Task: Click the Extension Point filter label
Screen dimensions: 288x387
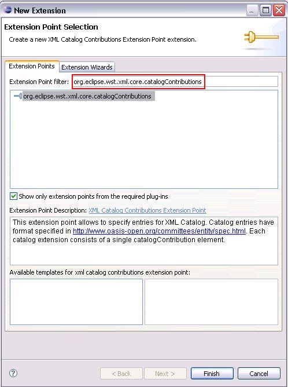Action: click(39, 82)
